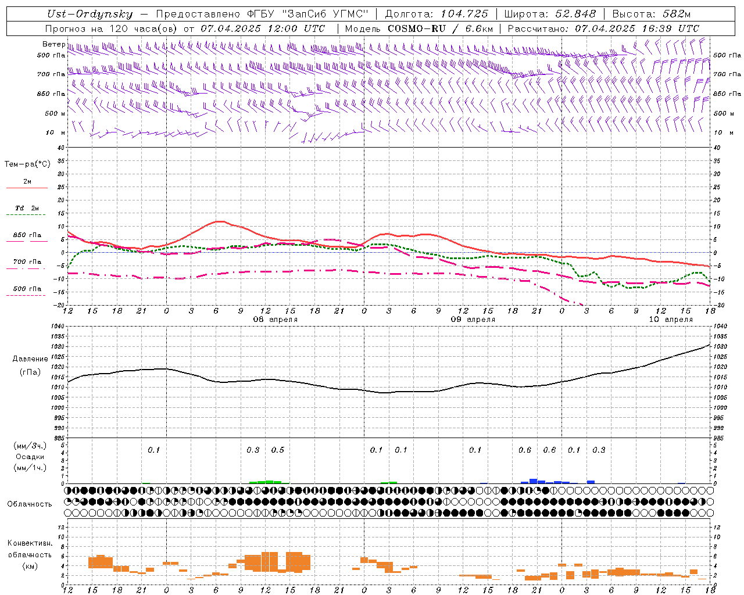The image size is (744, 595).
Task: Click the dash-dot line sample under temperature '500 гПа'
Action: pos(26,296)
